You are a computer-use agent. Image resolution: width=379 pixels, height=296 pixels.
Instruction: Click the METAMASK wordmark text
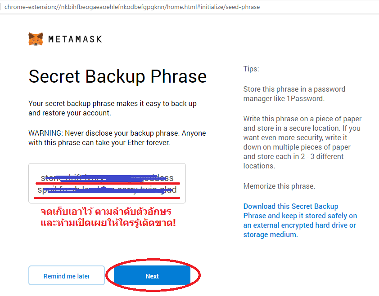[75, 40]
